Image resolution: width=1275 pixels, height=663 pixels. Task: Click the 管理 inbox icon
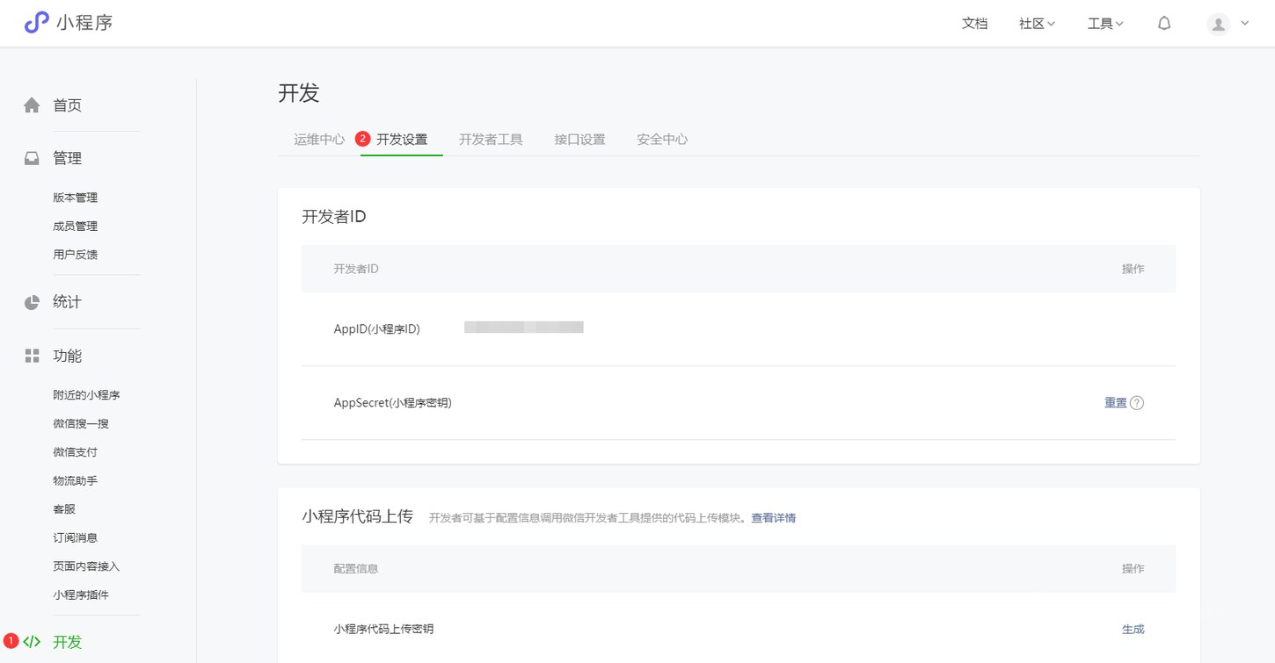(32, 158)
